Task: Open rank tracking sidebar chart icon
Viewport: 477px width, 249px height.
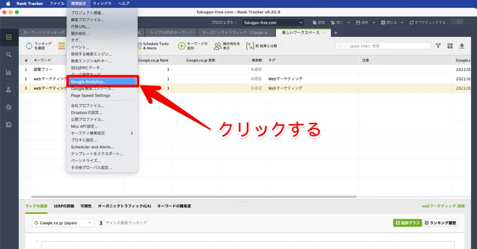Action: coord(9,37)
